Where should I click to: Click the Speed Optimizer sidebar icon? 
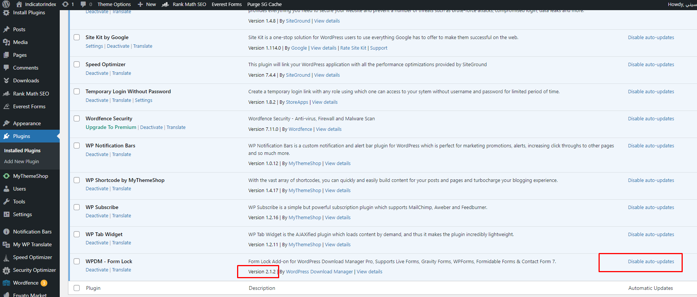click(6, 257)
